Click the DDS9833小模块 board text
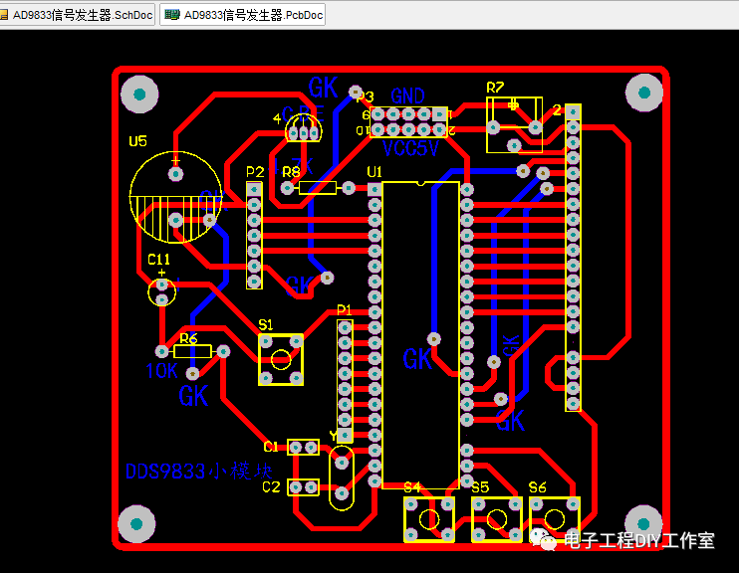 pyautogui.click(x=199, y=472)
